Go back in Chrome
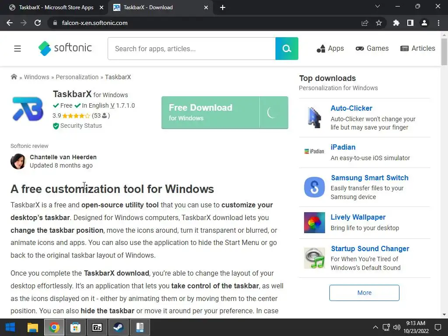The width and height of the screenshot is (448, 336). tap(10, 23)
